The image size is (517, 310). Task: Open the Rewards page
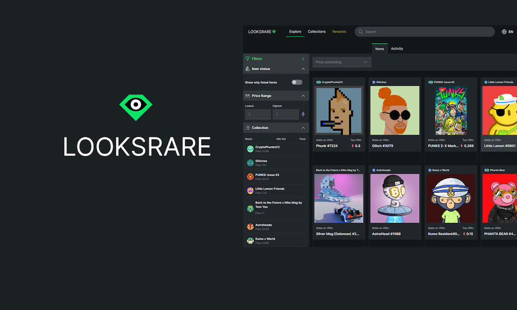pyautogui.click(x=339, y=32)
